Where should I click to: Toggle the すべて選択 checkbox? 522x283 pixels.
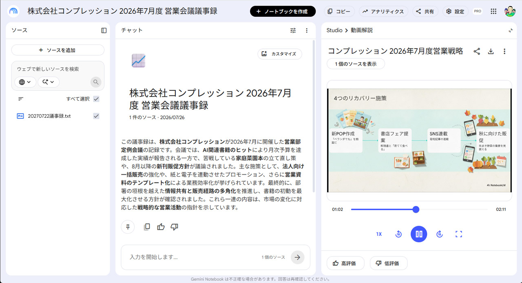pos(96,99)
